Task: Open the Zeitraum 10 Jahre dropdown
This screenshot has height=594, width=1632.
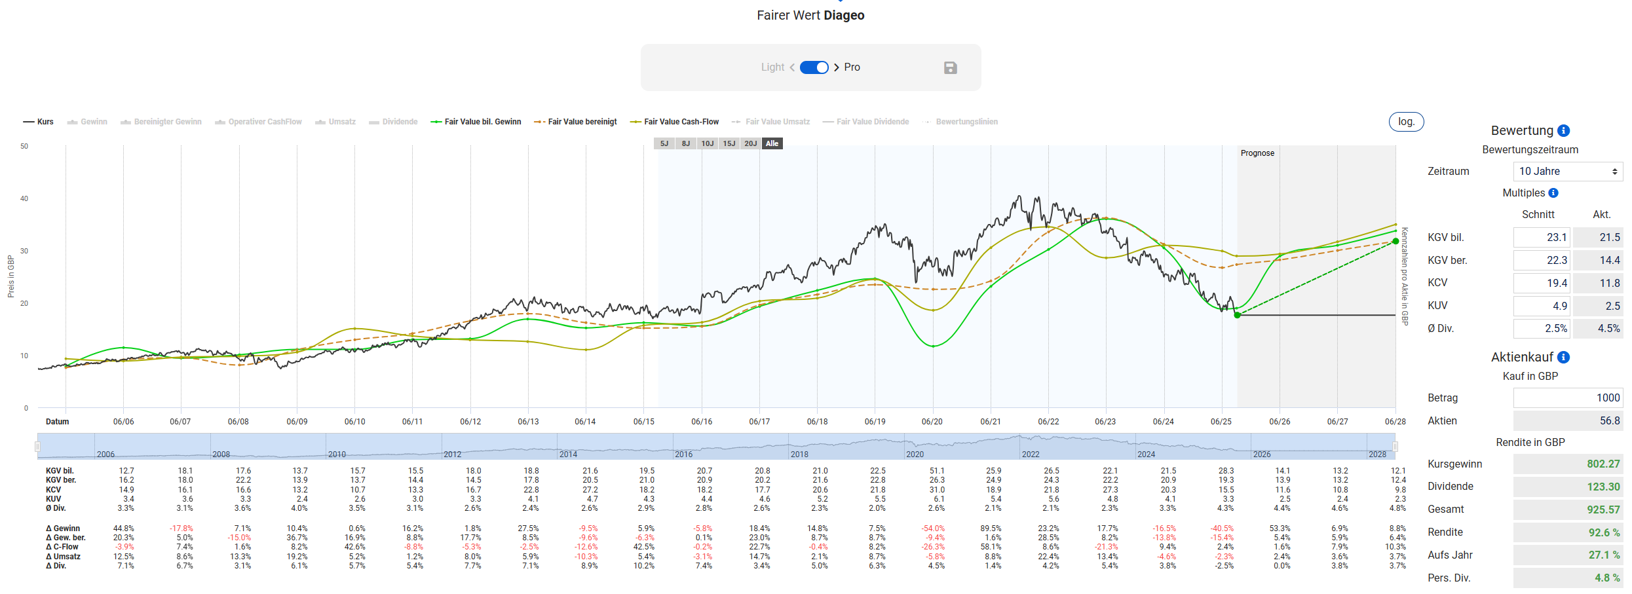Action: click(1567, 172)
